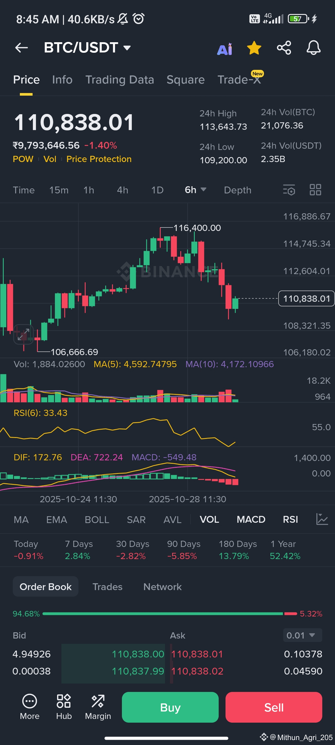Expand chart to fullscreen icon
This screenshot has height=745, width=335.
(24, 334)
